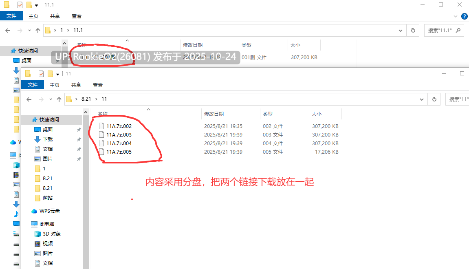Click properties icon in window 11.1 title bar
This screenshot has width=469, height=269.
click(x=20, y=5)
